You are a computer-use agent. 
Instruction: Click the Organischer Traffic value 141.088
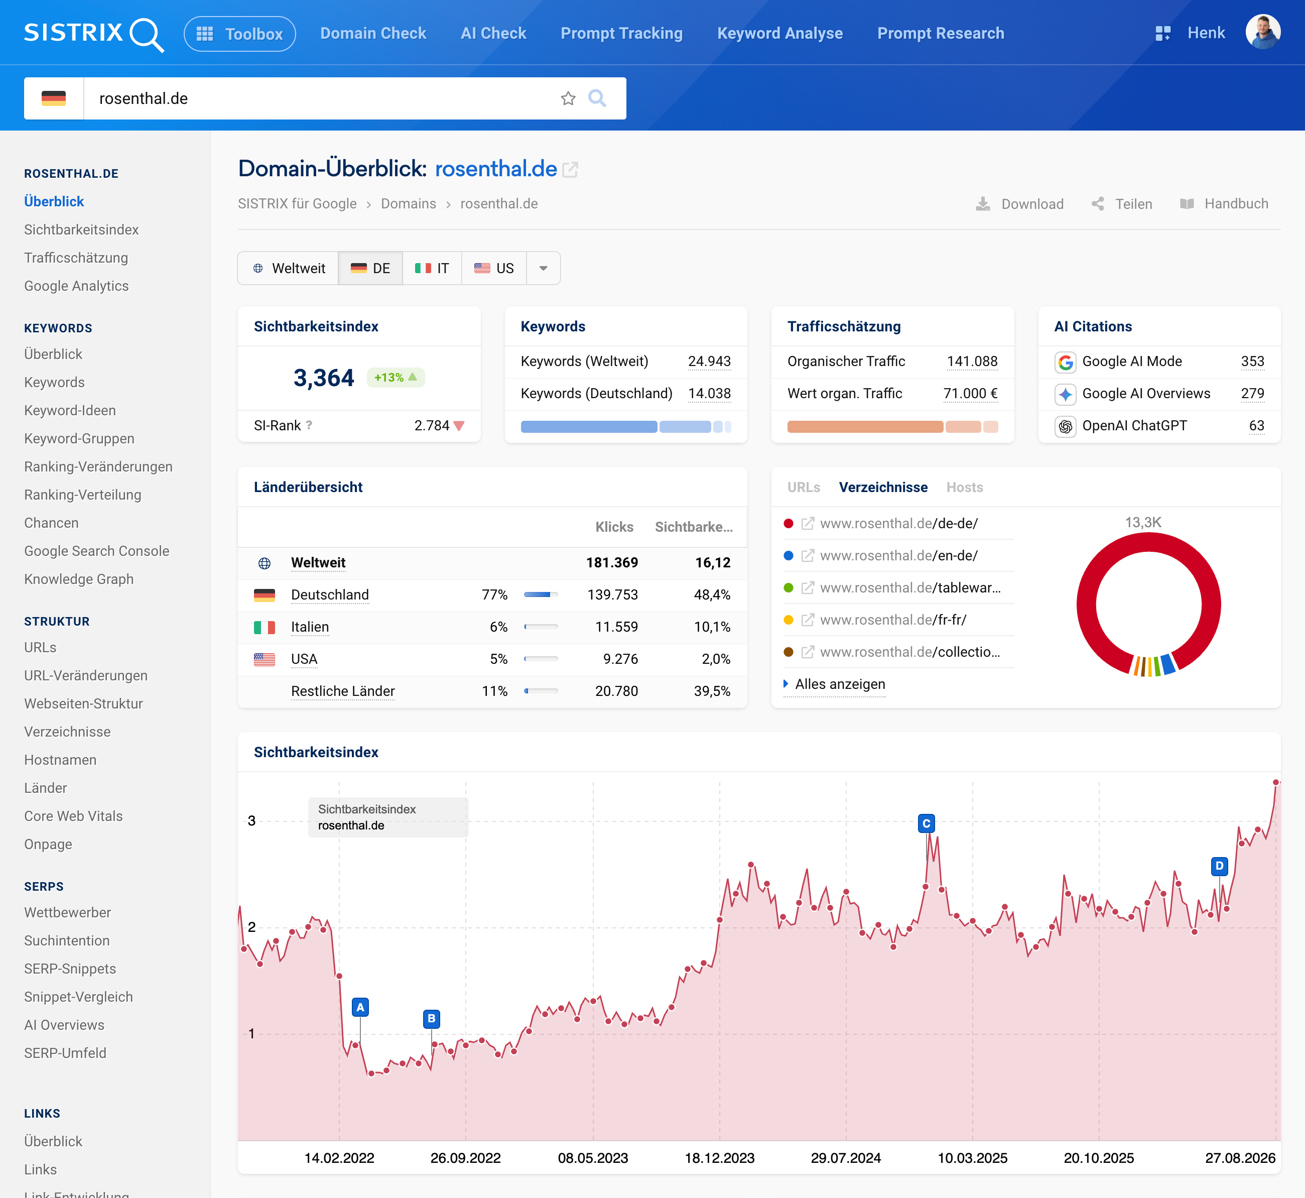click(972, 362)
